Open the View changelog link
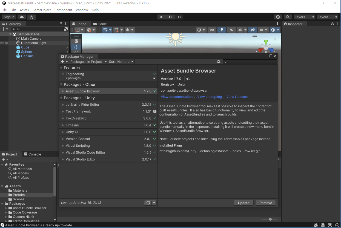The width and height of the screenshot is (341, 228). pyautogui.click(x=210, y=97)
